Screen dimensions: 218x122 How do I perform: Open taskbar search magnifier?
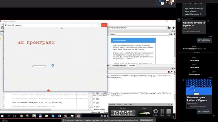click(9, 116)
